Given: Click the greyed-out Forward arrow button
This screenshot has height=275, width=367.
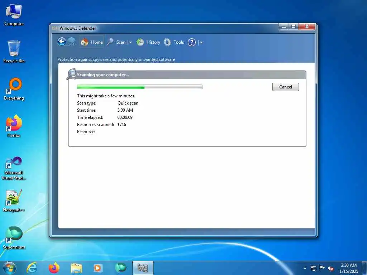Looking at the screenshot, I should point(71,42).
